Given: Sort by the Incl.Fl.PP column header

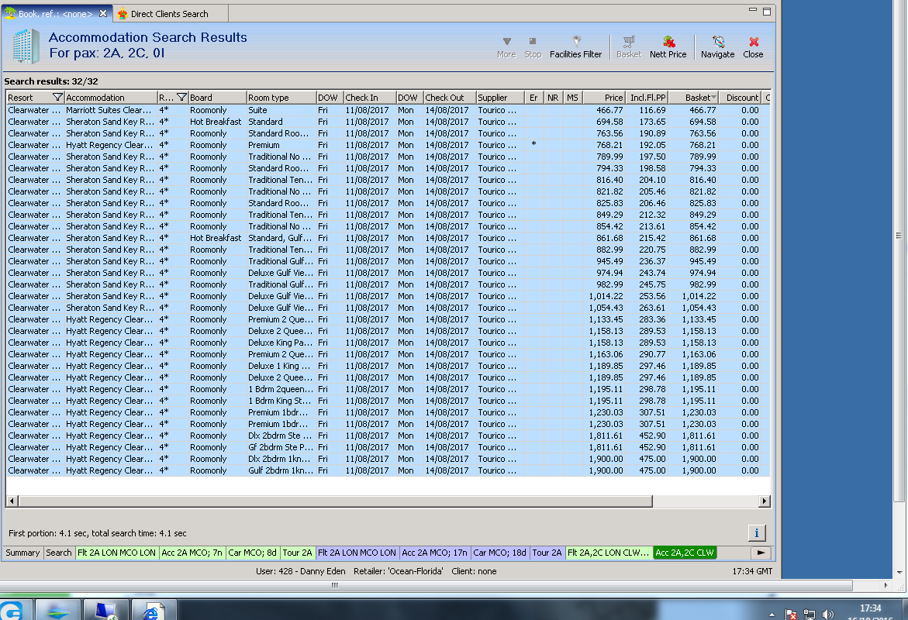Looking at the screenshot, I should click(x=646, y=97).
